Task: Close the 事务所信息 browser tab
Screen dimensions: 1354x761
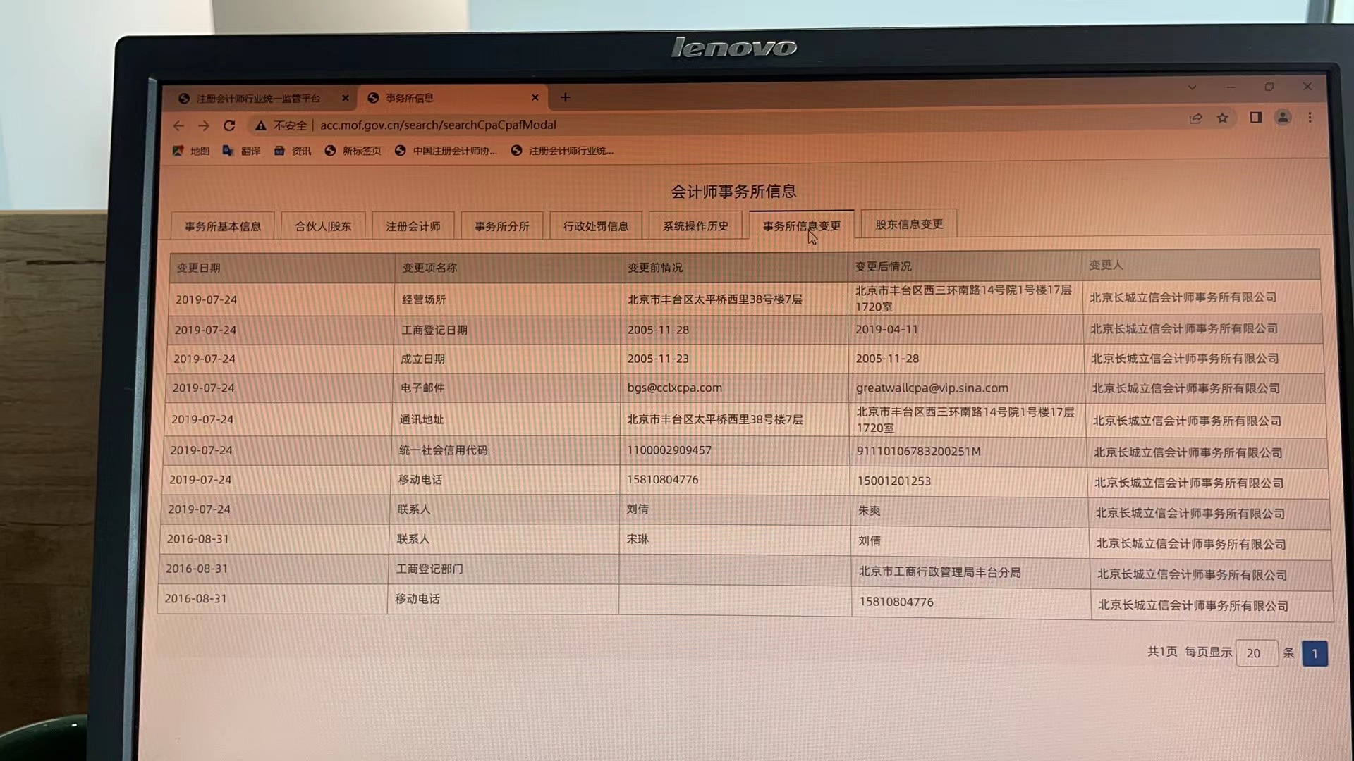Action: (535, 98)
